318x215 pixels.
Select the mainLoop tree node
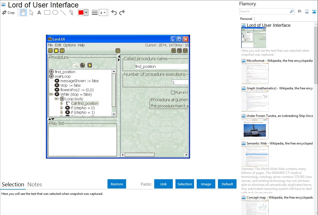63,76
